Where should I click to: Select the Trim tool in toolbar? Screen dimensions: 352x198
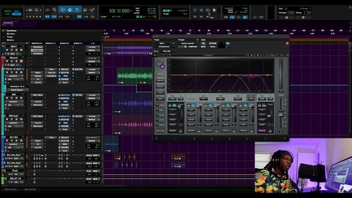pyautogui.click(x=63, y=10)
